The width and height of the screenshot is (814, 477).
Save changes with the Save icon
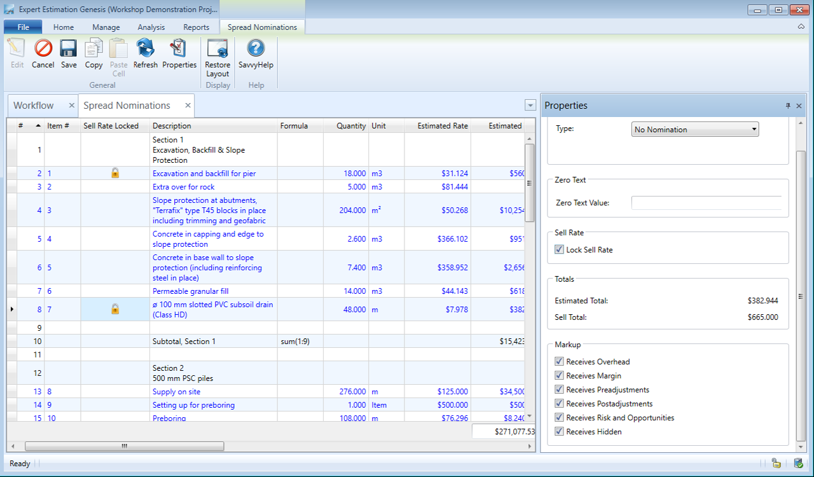coord(69,53)
